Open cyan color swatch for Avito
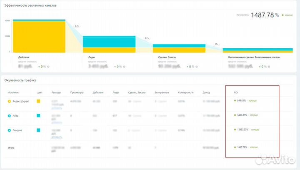Image resolution: width=300 pixels, height=170 pixels. pyautogui.click(x=38, y=115)
